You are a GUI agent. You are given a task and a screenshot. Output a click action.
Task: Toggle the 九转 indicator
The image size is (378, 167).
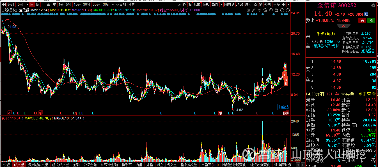(197, 4)
